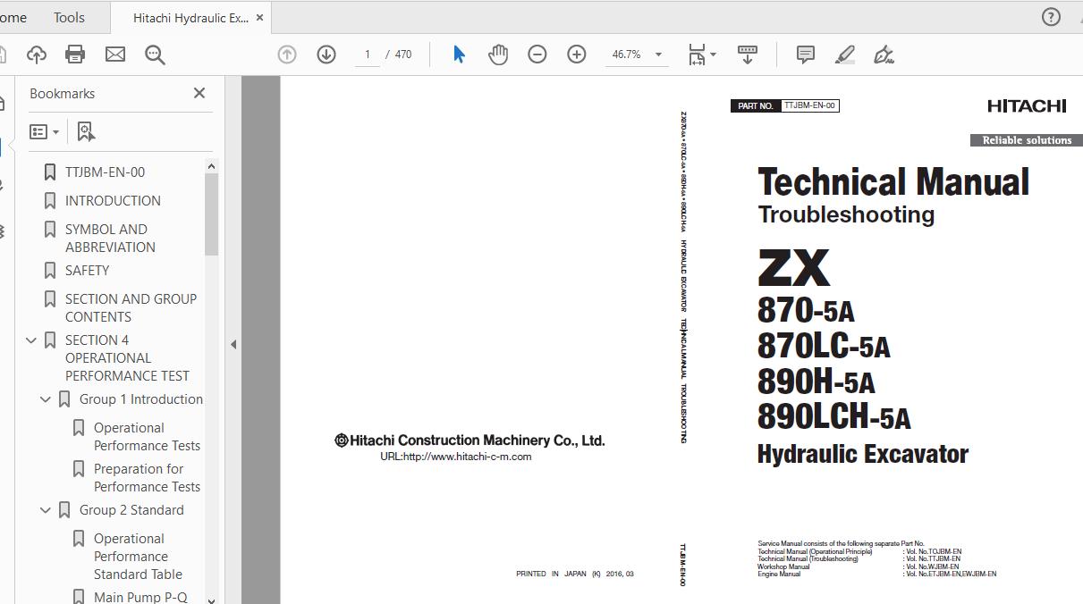This screenshot has height=604, width=1083.
Task: Select the Hitachi Hydraulic Ex... document tab
Action: [190, 18]
